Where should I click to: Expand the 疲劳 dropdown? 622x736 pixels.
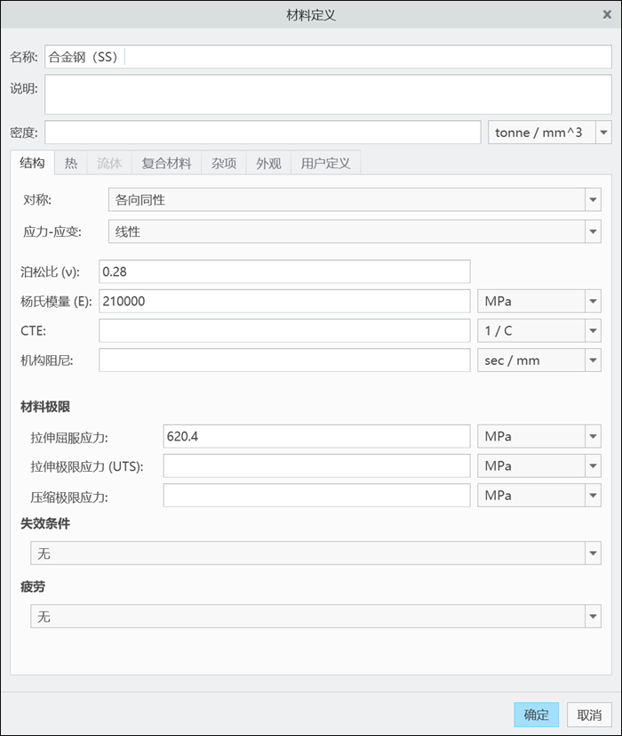pos(315,617)
